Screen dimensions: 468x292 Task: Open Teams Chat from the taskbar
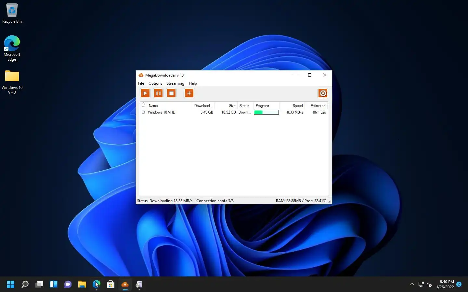tap(68, 285)
